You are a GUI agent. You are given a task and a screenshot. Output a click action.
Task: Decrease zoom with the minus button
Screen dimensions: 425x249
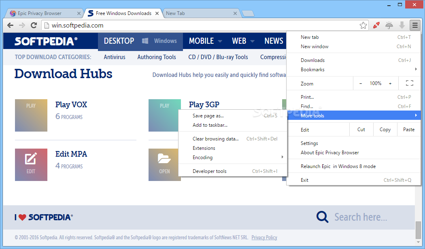click(361, 83)
